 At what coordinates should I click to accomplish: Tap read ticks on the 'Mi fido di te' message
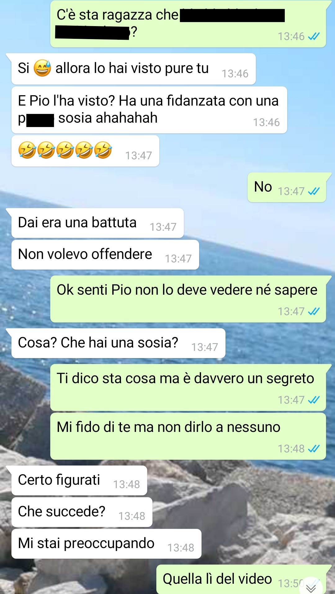click(x=314, y=449)
